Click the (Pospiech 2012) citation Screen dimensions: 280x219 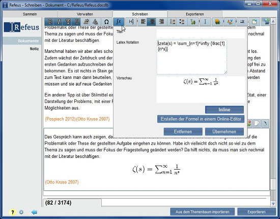(x=61, y=119)
